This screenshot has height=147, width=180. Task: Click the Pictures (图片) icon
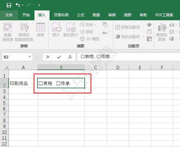pos(56,30)
